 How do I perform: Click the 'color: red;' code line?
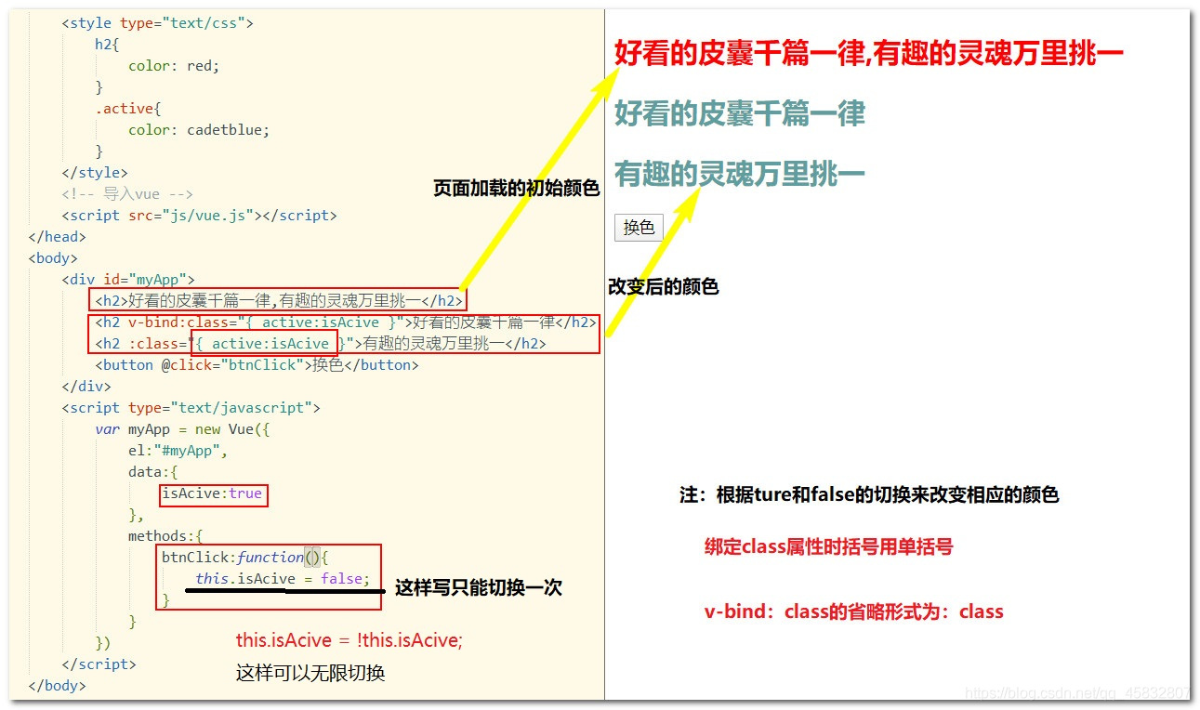tap(174, 65)
